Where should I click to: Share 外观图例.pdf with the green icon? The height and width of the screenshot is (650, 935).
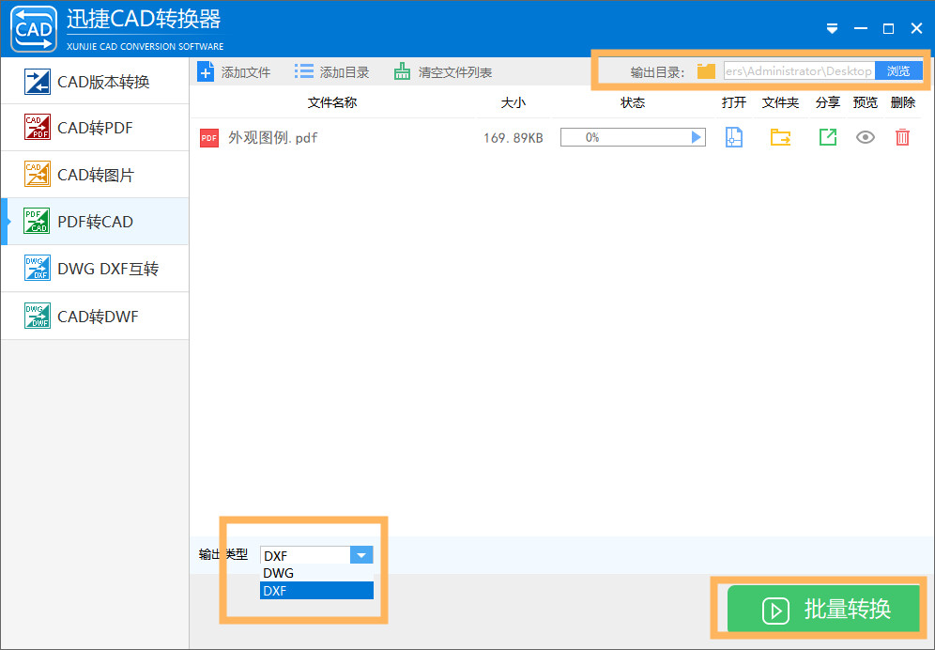828,137
